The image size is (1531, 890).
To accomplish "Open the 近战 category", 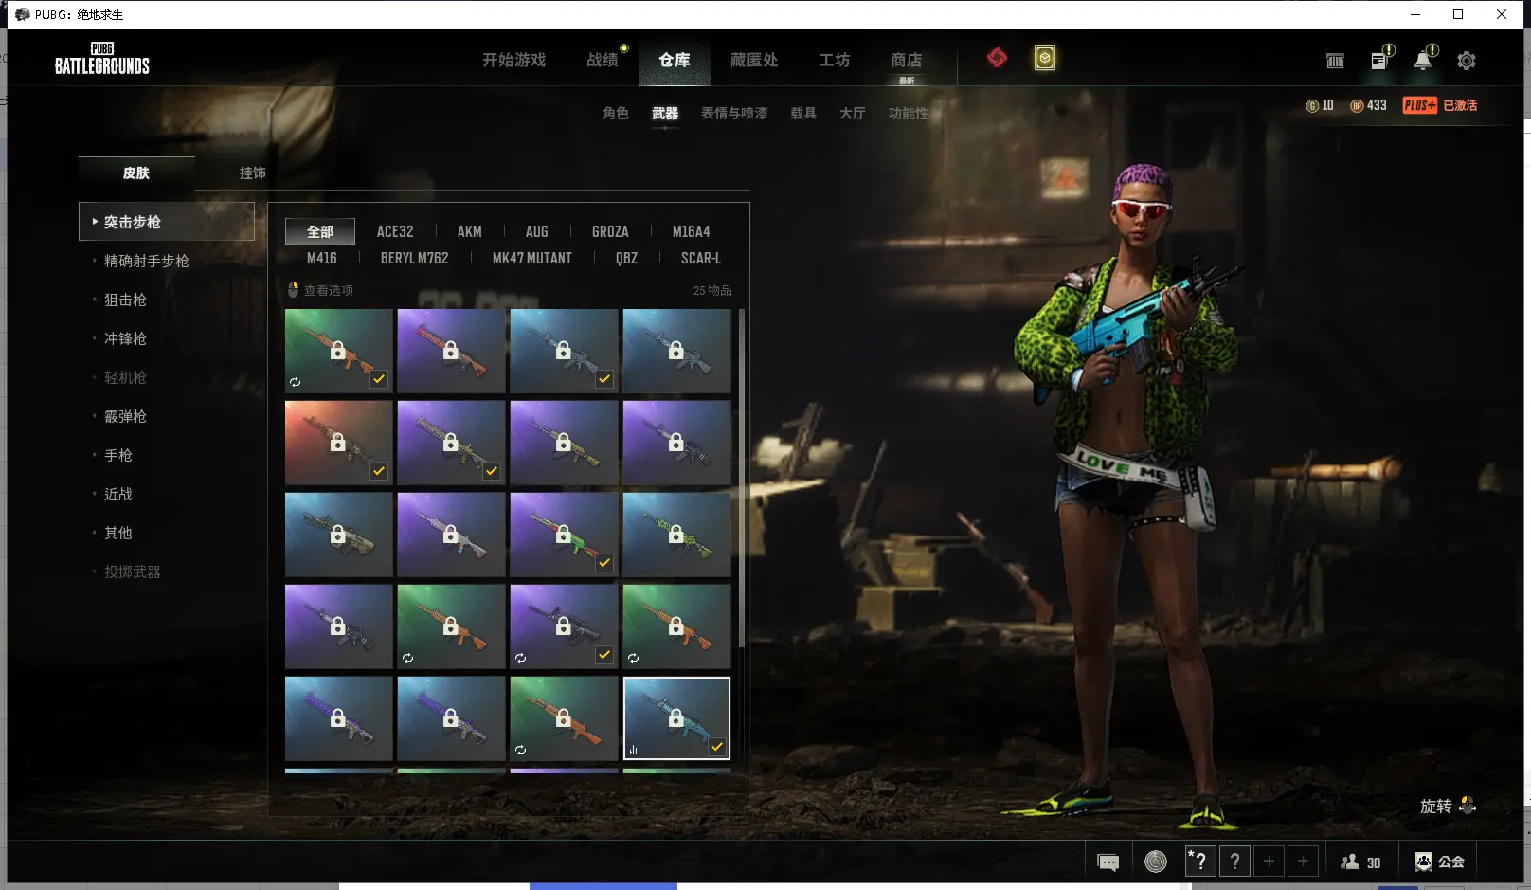I will (118, 494).
